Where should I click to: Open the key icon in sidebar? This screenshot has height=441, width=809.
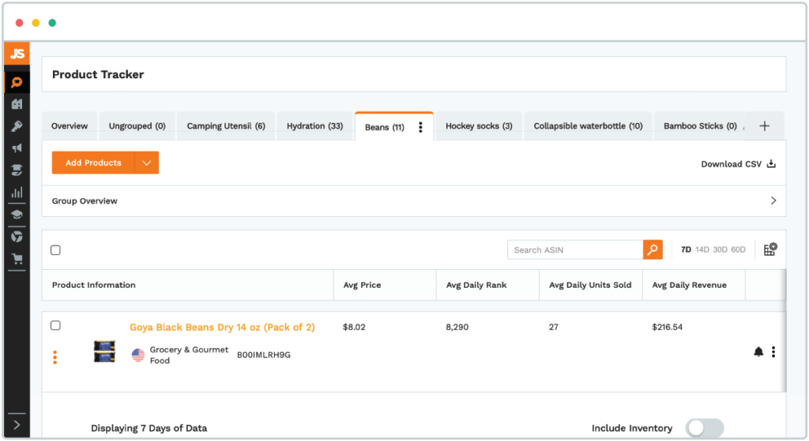pyautogui.click(x=17, y=126)
